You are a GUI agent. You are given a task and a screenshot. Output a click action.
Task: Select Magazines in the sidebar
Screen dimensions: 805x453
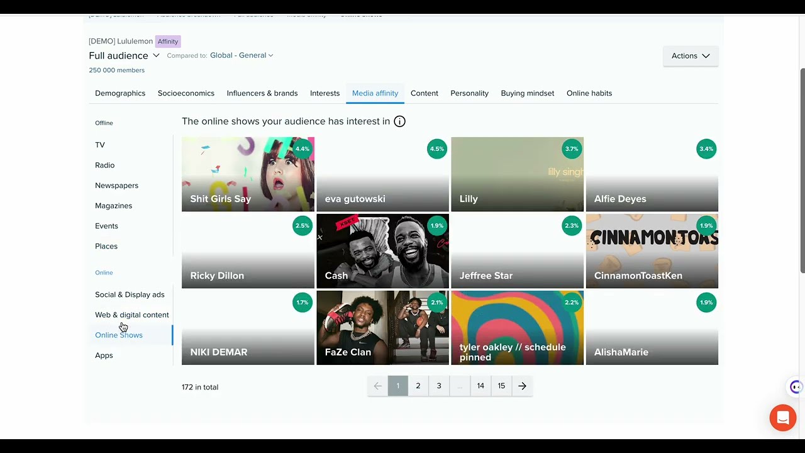[x=113, y=206]
